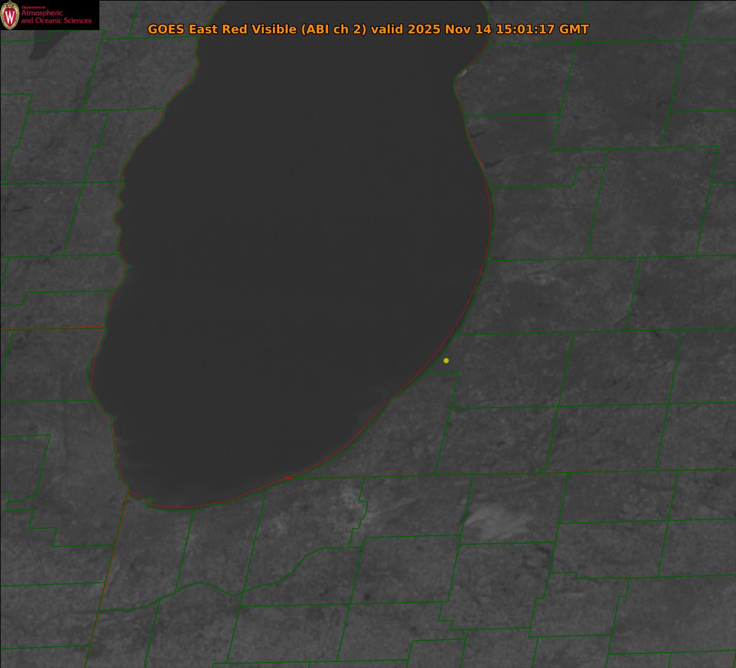Click the small 'Department of' text
This screenshot has height=668, width=736.
coord(33,7)
